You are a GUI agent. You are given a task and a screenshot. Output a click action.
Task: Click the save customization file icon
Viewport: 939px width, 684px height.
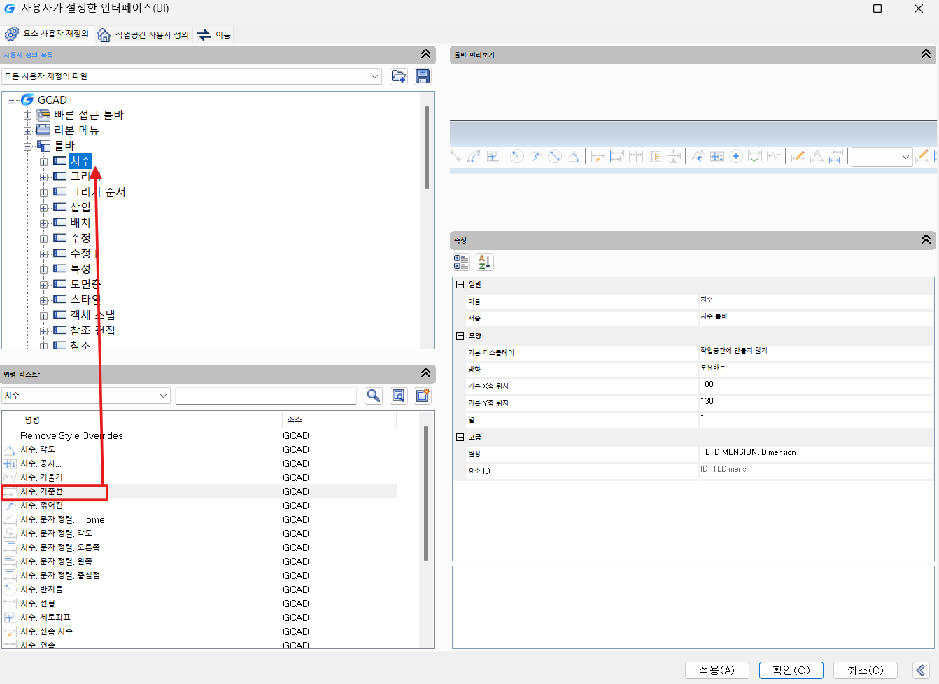point(423,76)
